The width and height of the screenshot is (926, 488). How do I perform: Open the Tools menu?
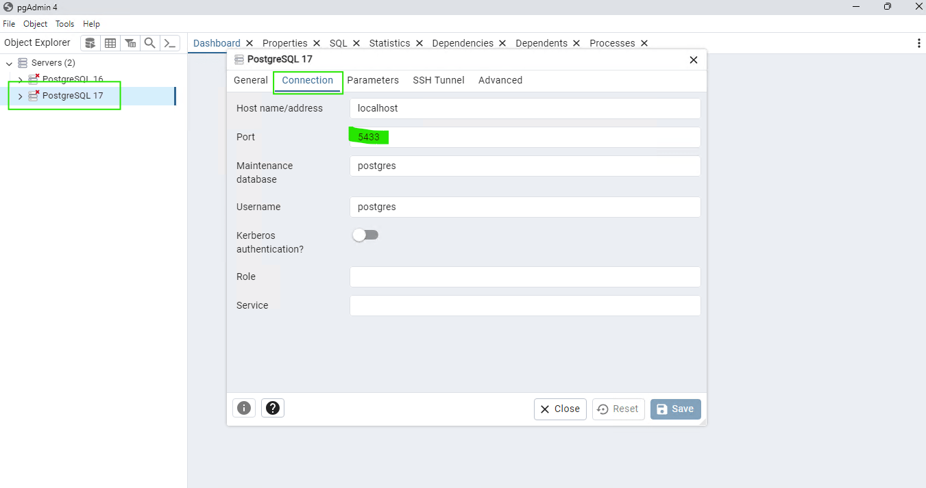[65, 24]
